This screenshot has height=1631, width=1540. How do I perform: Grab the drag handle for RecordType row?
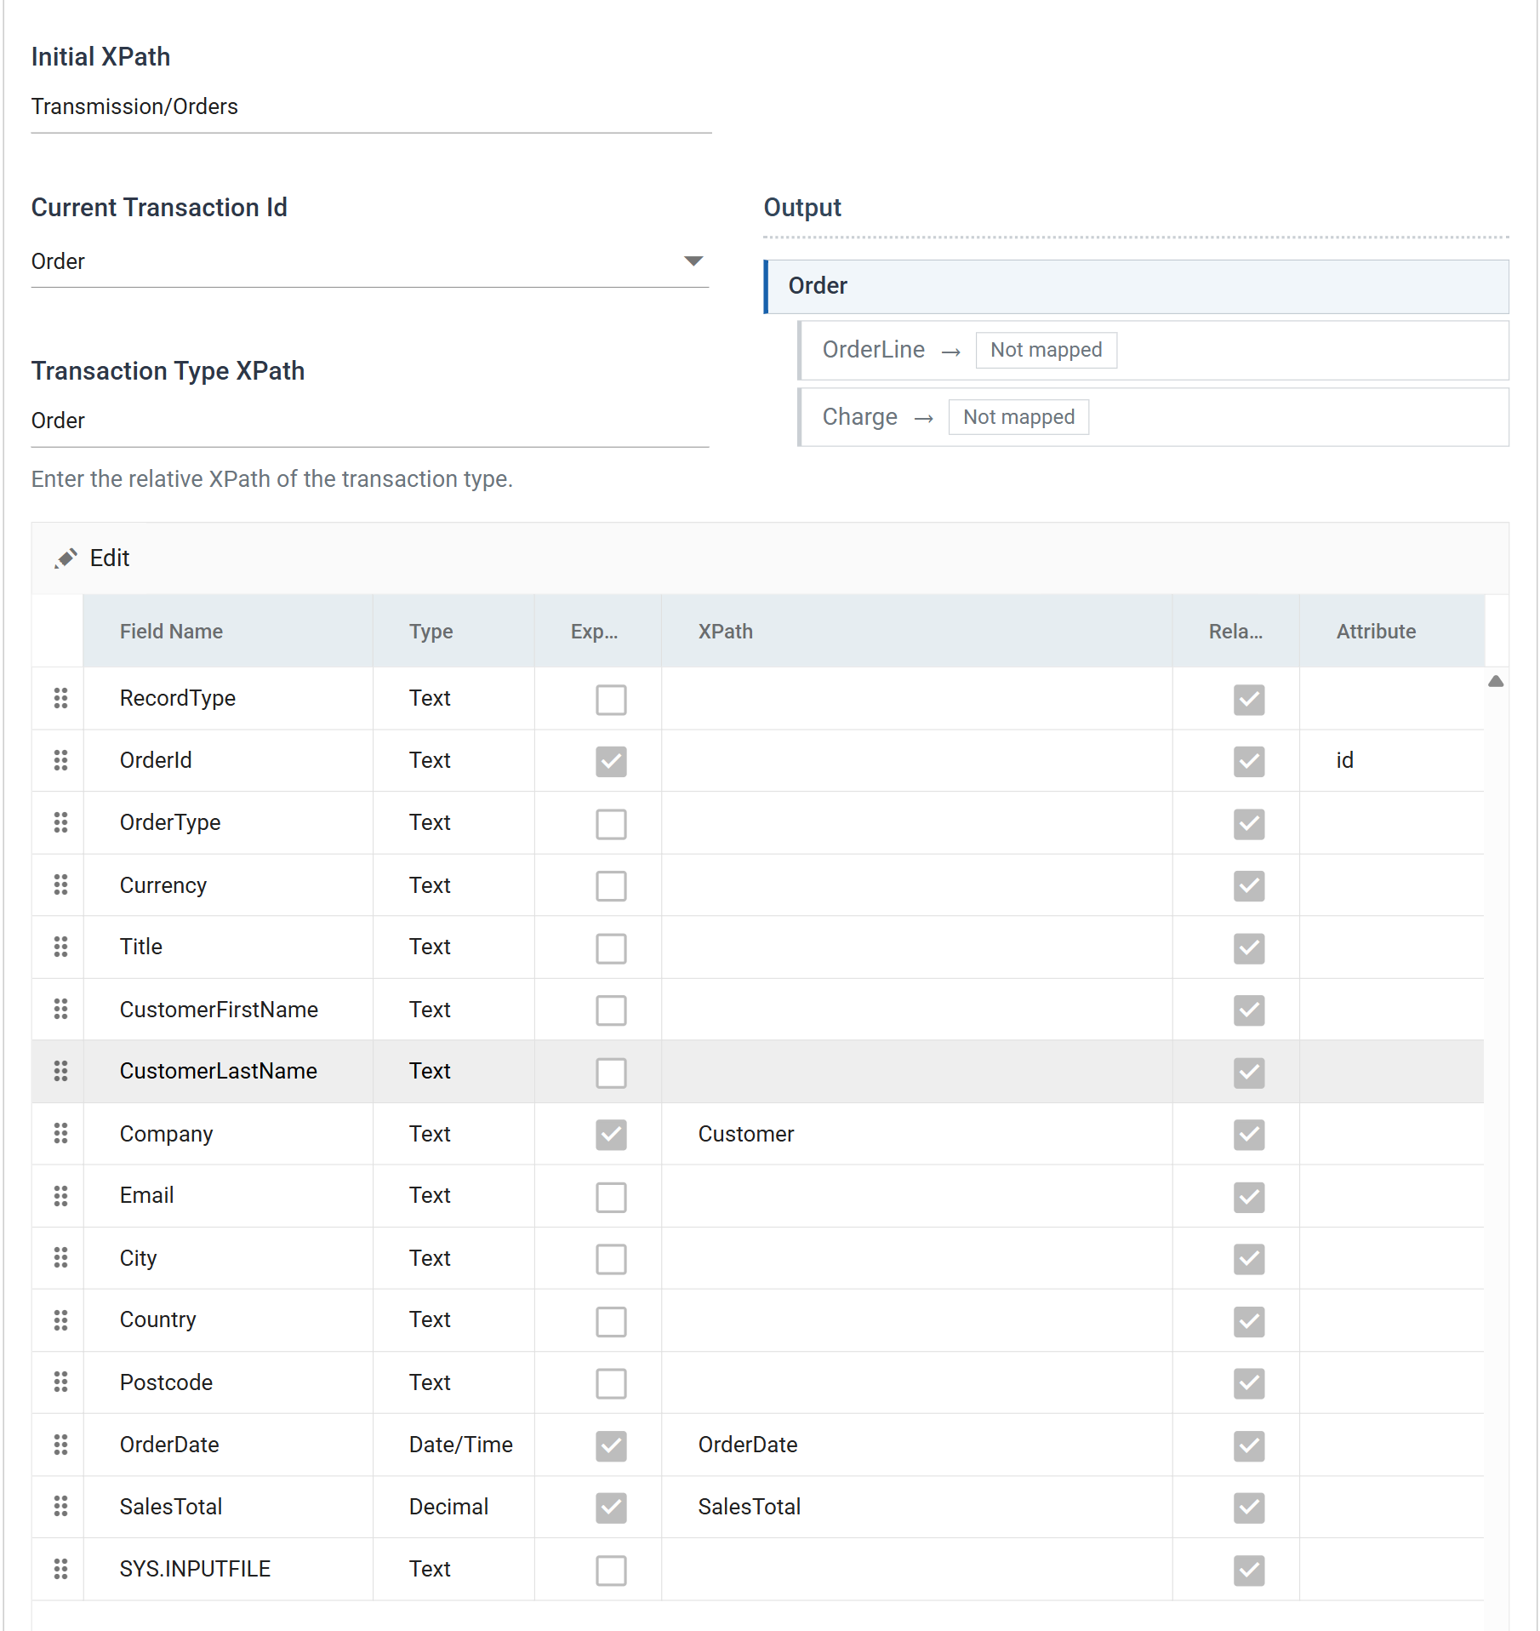60,698
